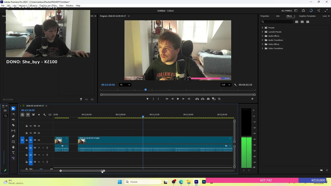Go to Out point button
The image size is (331, 186).
pyautogui.click(x=189, y=99)
